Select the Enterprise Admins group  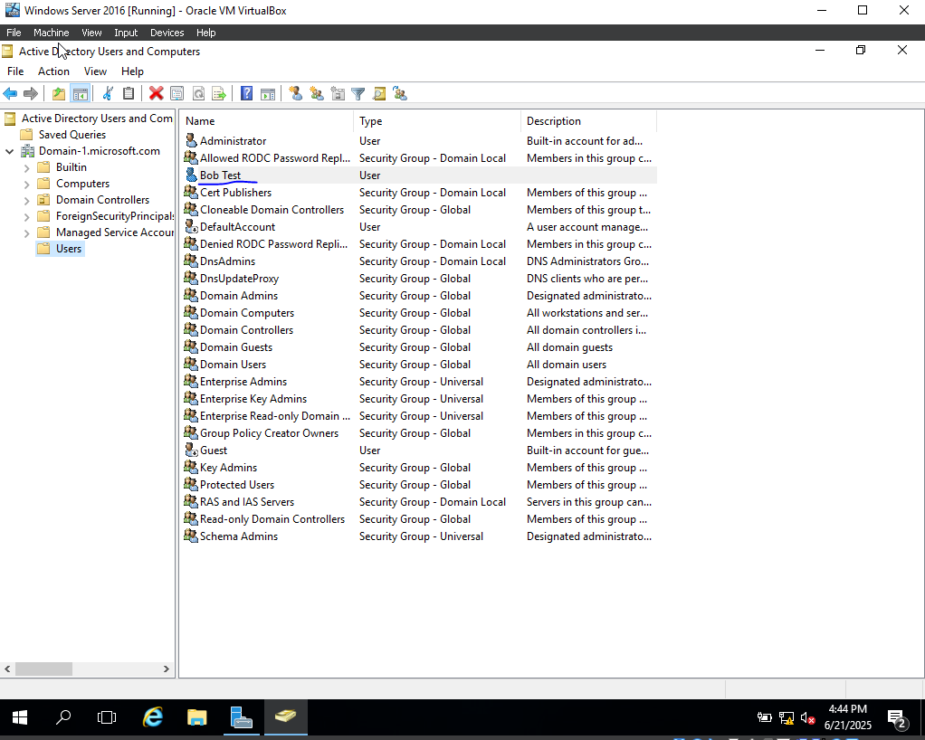(x=243, y=382)
